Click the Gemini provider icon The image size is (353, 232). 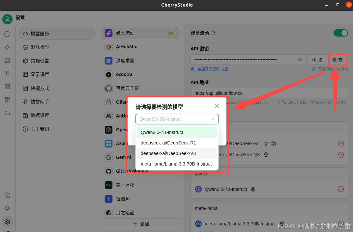tap(108, 157)
